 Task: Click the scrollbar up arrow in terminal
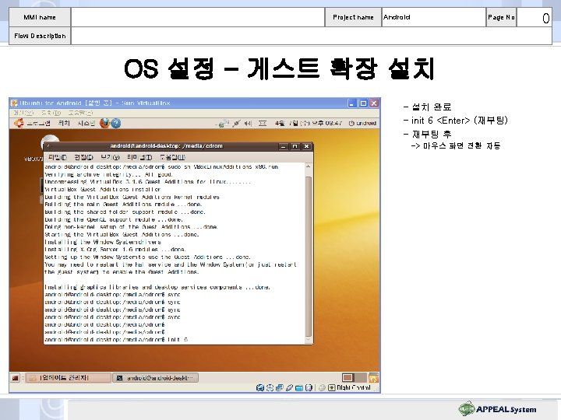(x=309, y=166)
